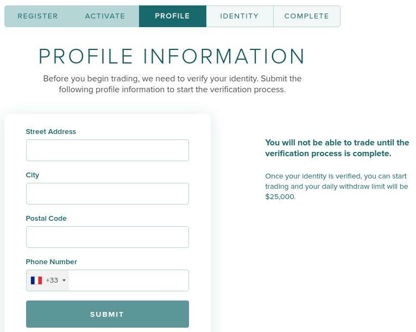Click the City field label
The height and width of the screenshot is (332, 416).
(x=33, y=175)
